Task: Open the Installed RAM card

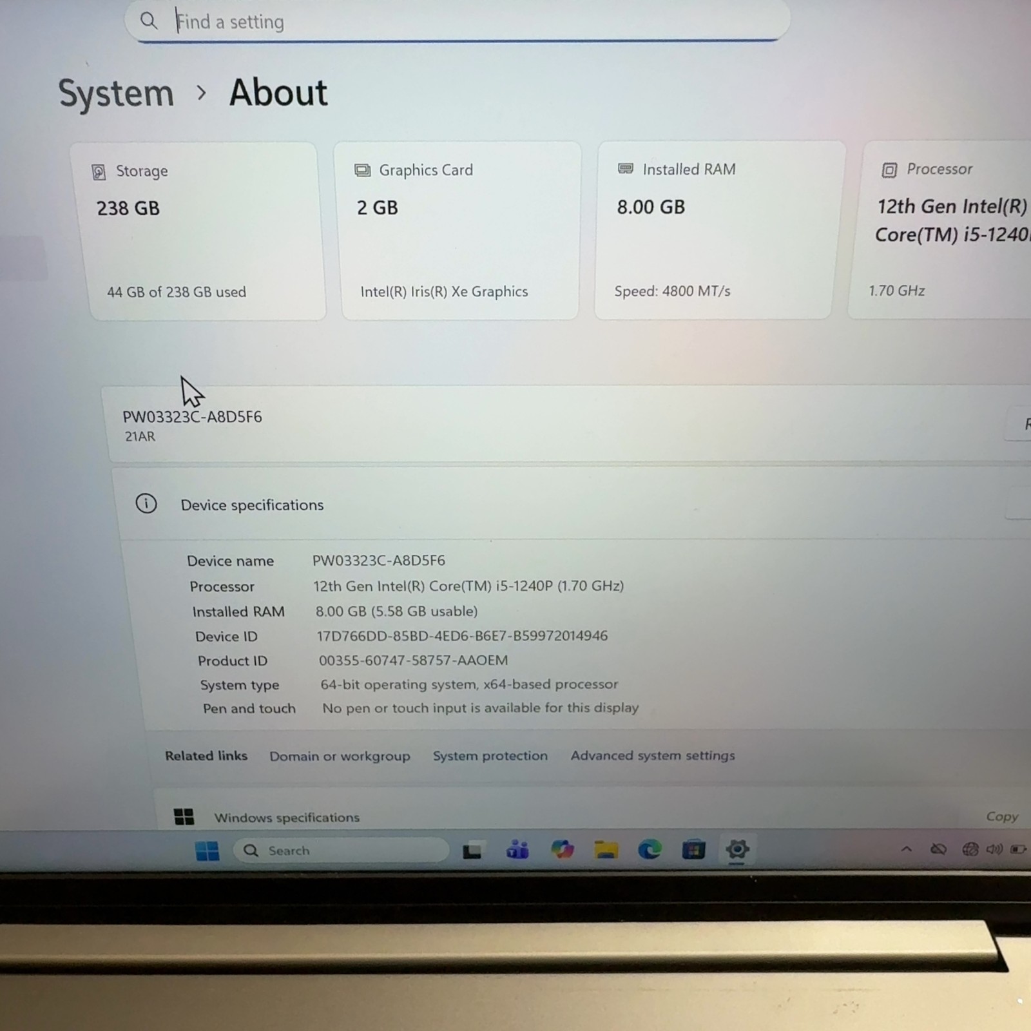Action: [x=720, y=230]
